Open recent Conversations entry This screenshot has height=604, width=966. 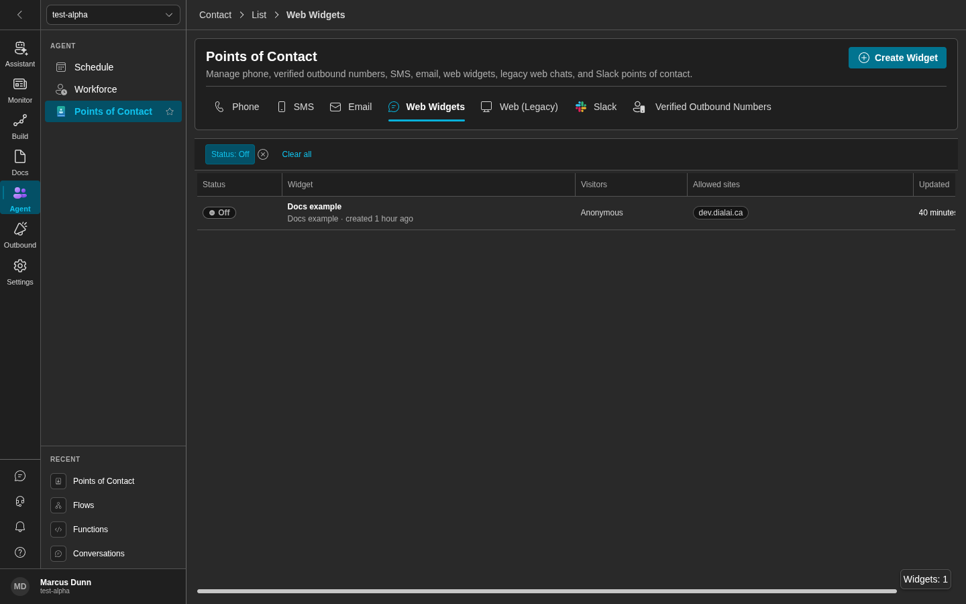[113, 554]
